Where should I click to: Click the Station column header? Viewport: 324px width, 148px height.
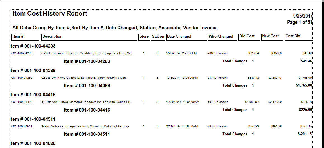(x=158, y=36)
